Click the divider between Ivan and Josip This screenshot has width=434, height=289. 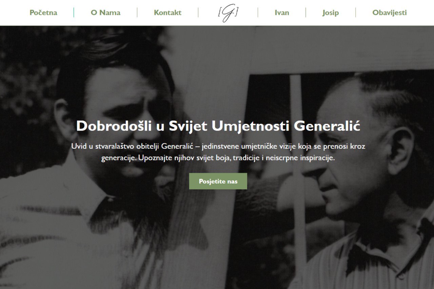click(305, 13)
